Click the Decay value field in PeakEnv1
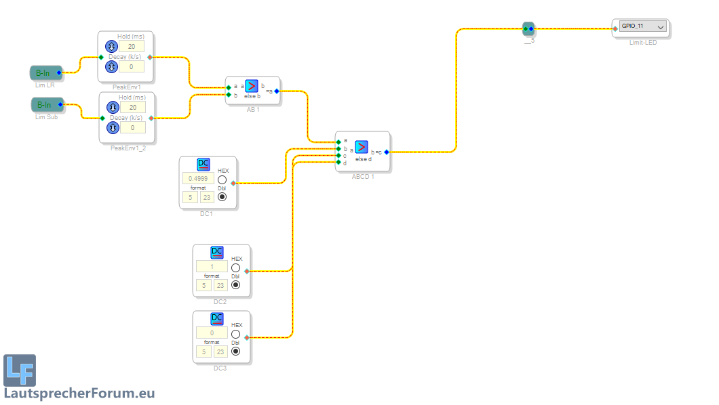The width and height of the screenshot is (719, 405). tap(132, 67)
